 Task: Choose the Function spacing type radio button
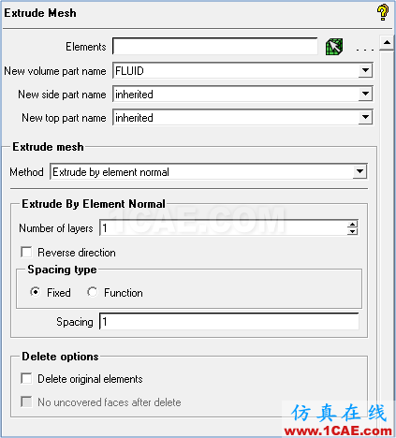pyautogui.click(x=92, y=292)
